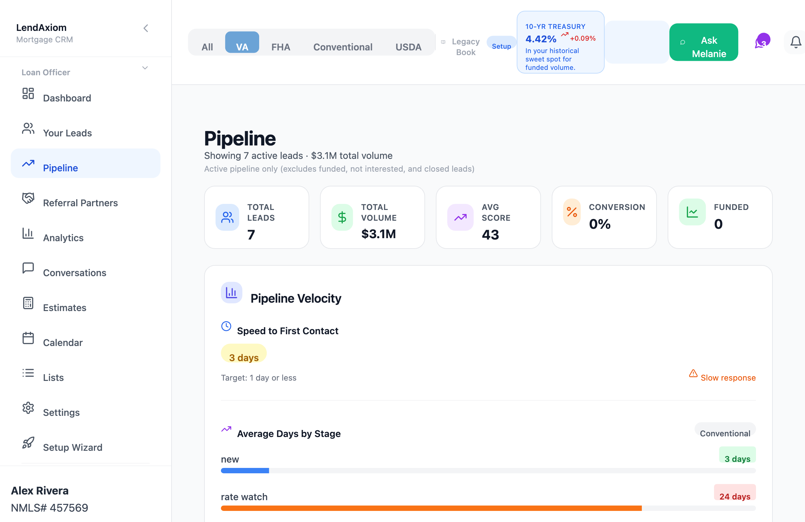Open Estimates calculator icon
Screen dimensions: 805x522
point(28,303)
